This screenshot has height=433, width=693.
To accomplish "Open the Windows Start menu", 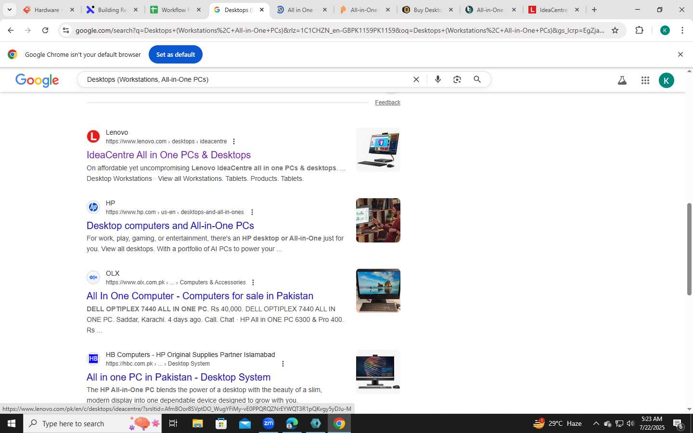I will [12, 423].
